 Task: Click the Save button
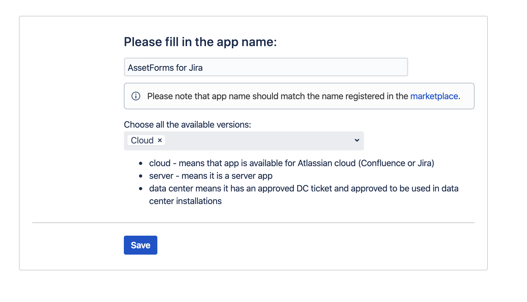tap(141, 245)
